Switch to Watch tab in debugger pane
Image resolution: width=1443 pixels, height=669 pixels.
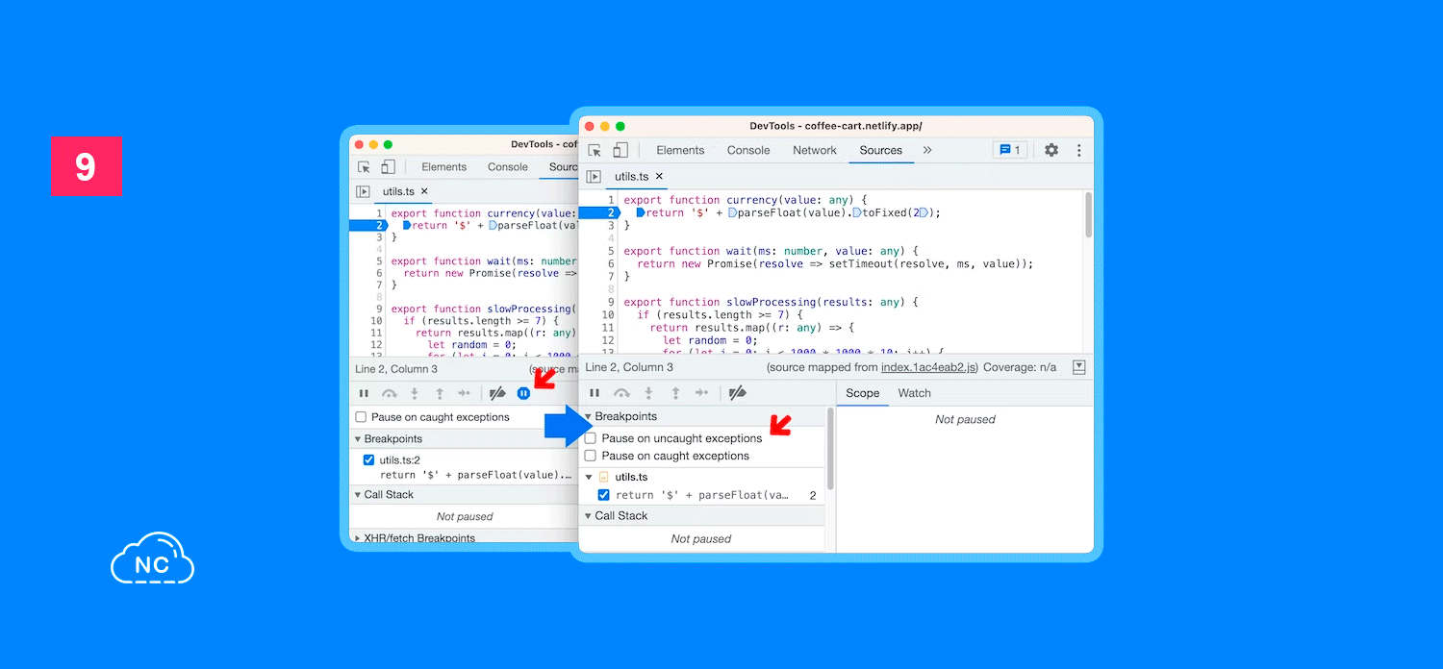(x=915, y=393)
